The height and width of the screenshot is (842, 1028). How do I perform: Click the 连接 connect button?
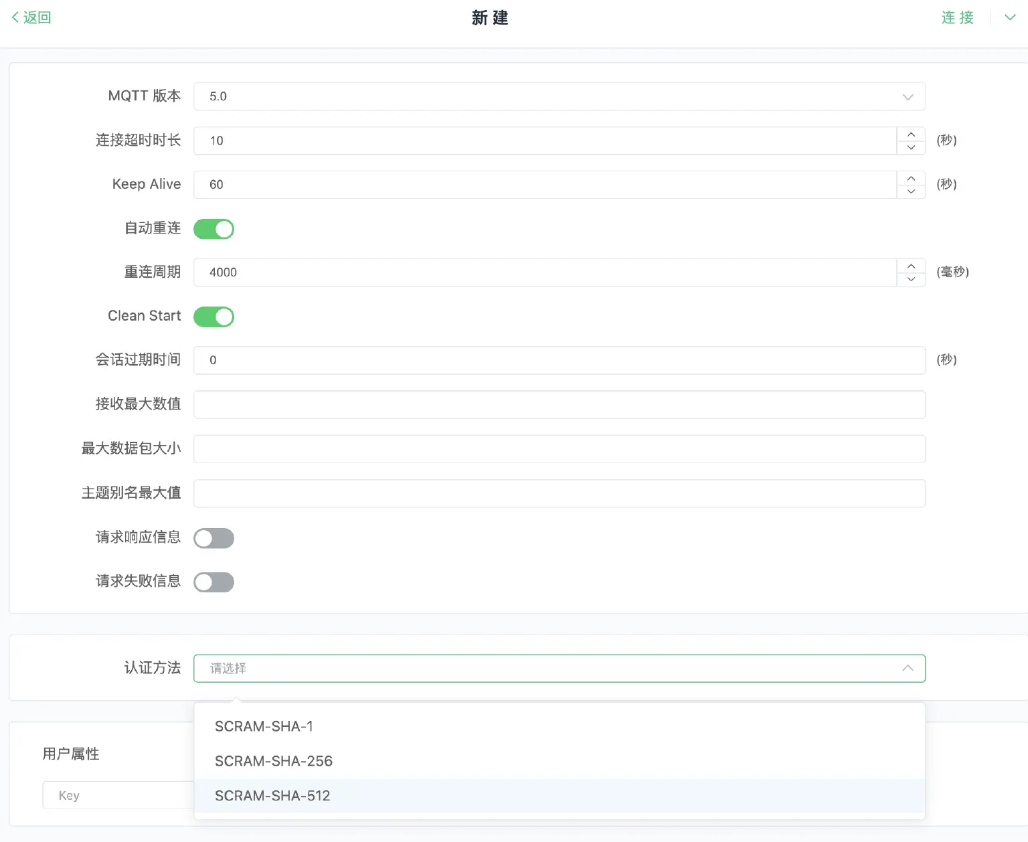pyautogui.click(x=957, y=17)
